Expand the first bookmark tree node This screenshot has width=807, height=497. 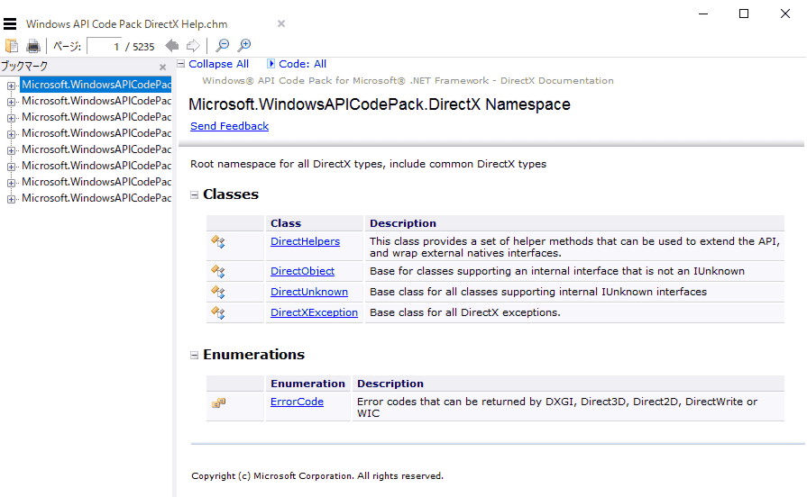click(x=11, y=86)
